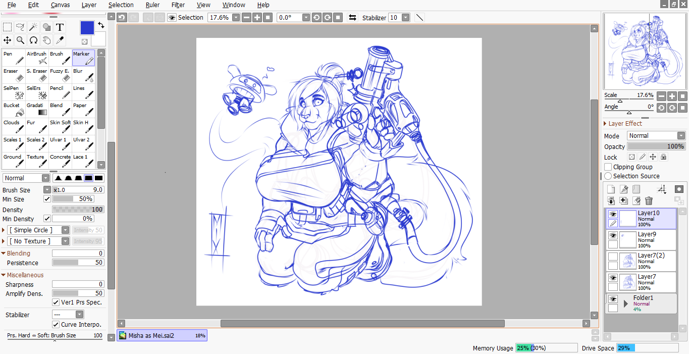The width and height of the screenshot is (689, 354).
Task: Collapse the Blending section
Action: [4, 253]
